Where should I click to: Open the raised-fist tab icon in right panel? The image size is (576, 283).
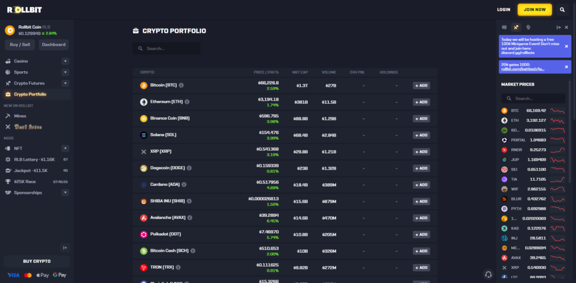click(528, 27)
